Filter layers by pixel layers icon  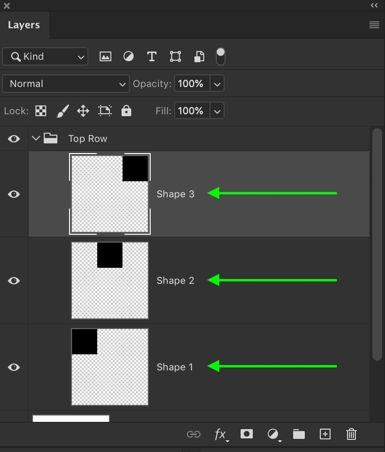tap(105, 56)
